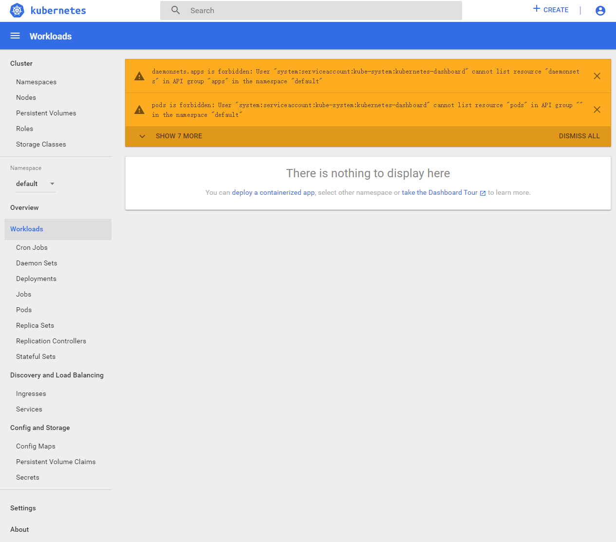Expand alerts with the chevron down arrow
The image size is (616, 542).
[x=142, y=136]
